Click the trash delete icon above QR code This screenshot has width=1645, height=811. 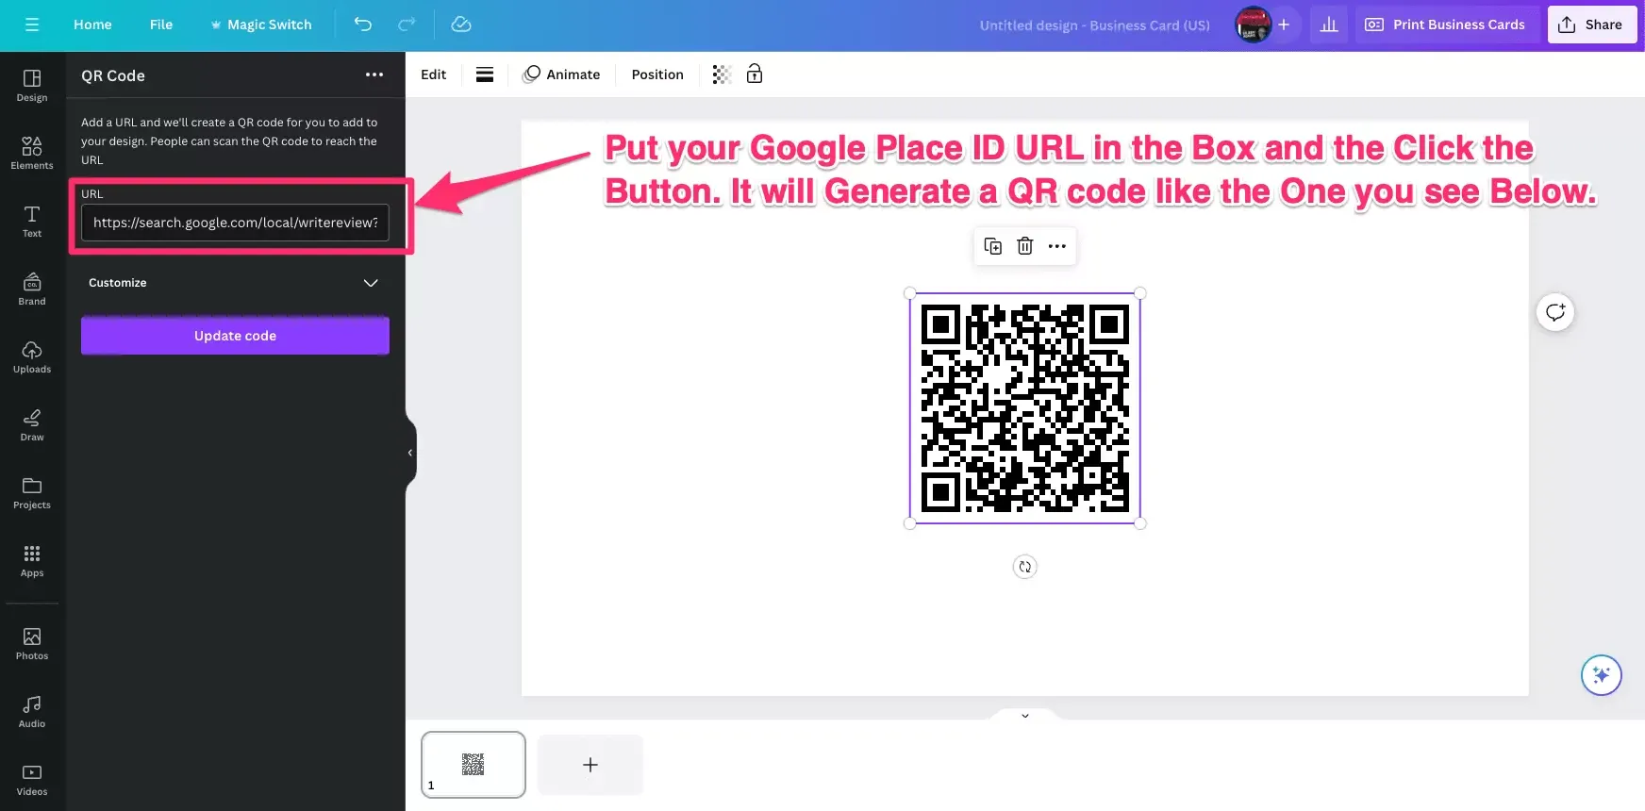[1024, 246]
